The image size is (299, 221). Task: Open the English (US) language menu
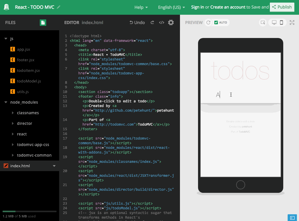click(171, 7)
